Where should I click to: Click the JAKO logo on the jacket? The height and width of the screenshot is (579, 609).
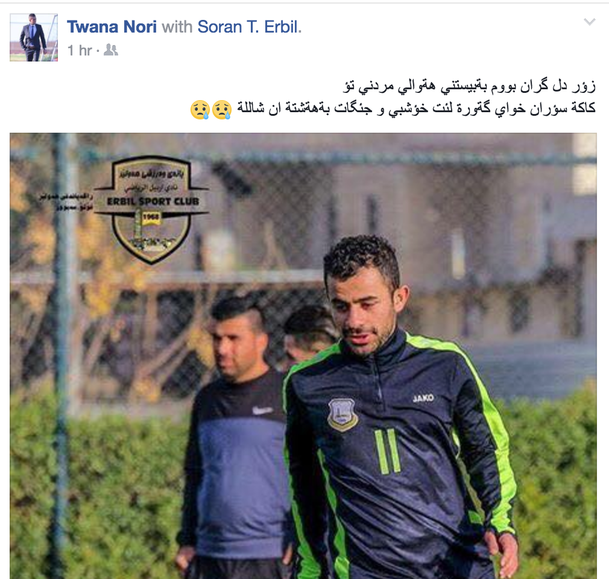click(x=423, y=398)
